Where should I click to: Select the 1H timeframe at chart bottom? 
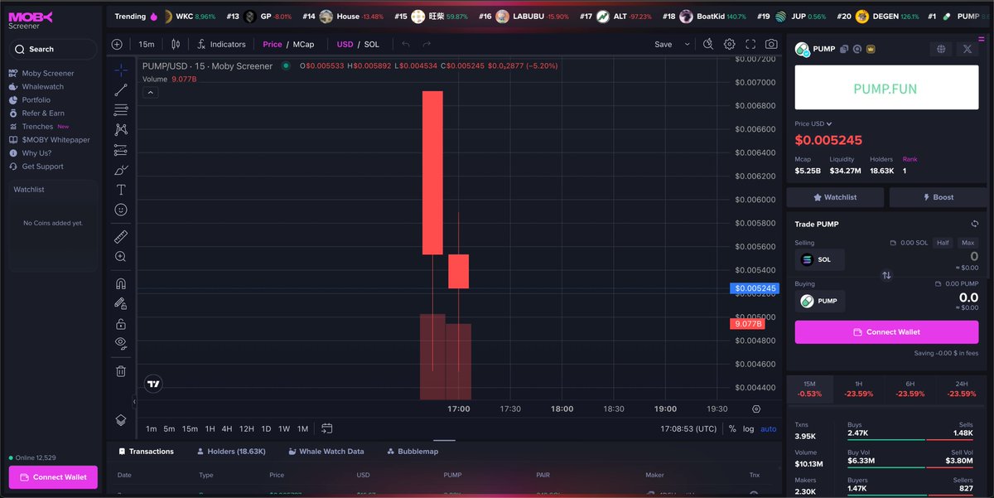(x=210, y=428)
